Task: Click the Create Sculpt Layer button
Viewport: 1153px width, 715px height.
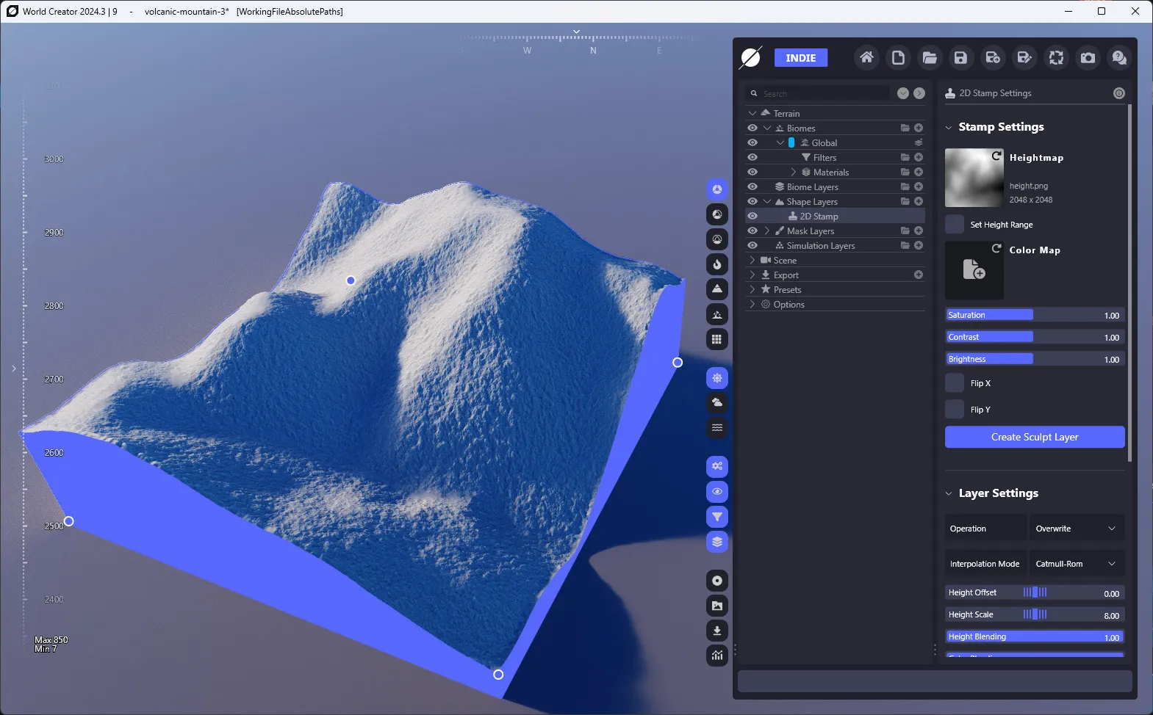Action: coord(1035,437)
